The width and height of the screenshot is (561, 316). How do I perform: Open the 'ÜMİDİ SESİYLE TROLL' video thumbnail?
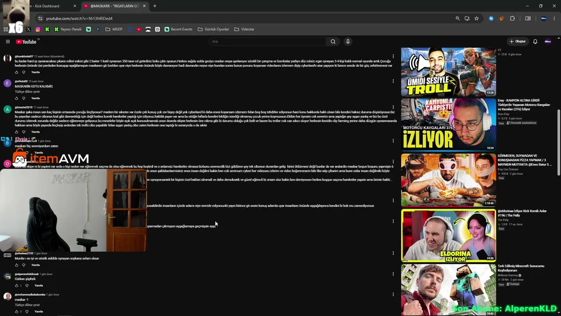[x=448, y=72]
